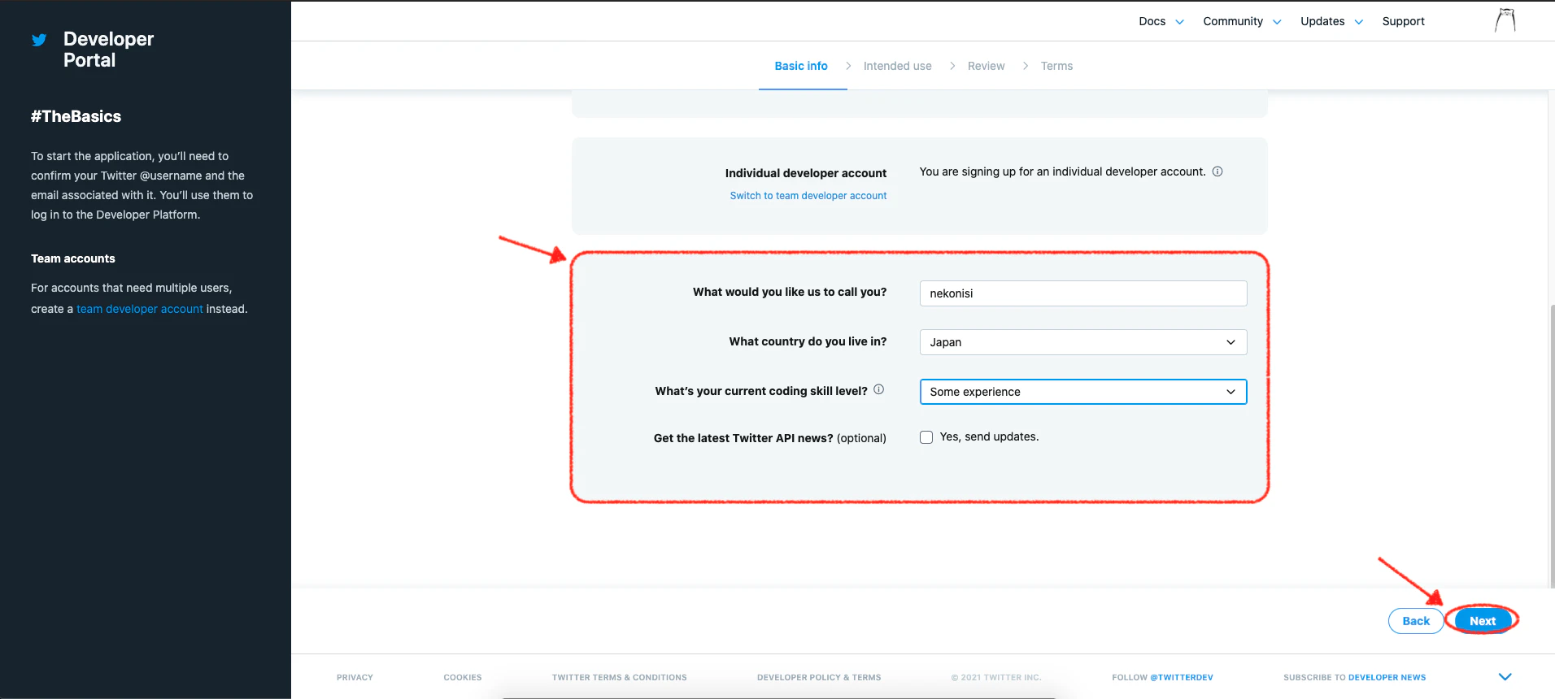Click the '© 2021 Twitter Inc.' footer text
The image size is (1555, 699).
[996, 677]
